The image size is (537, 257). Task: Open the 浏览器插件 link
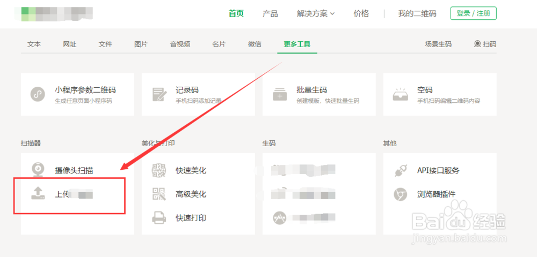click(x=436, y=194)
